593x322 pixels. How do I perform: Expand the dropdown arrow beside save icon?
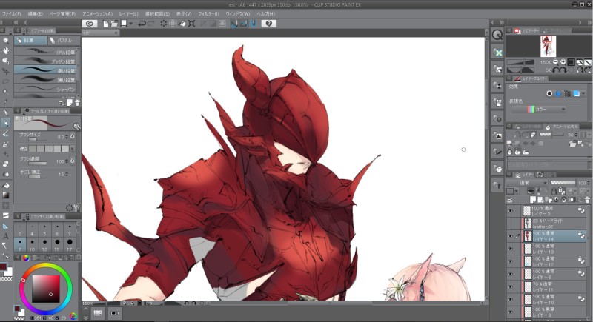pos(131,24)
